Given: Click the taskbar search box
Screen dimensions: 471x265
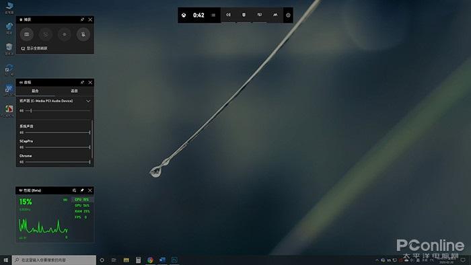Looking at the screenshot, I should [x=54, y=260].
